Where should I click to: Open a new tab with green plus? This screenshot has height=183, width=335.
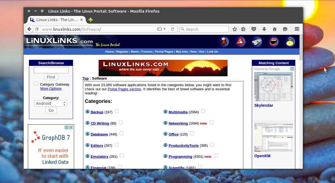pos(91,20)
